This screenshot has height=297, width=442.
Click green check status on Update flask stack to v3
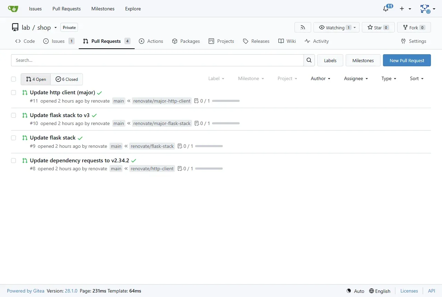click(x=94, y=115)
